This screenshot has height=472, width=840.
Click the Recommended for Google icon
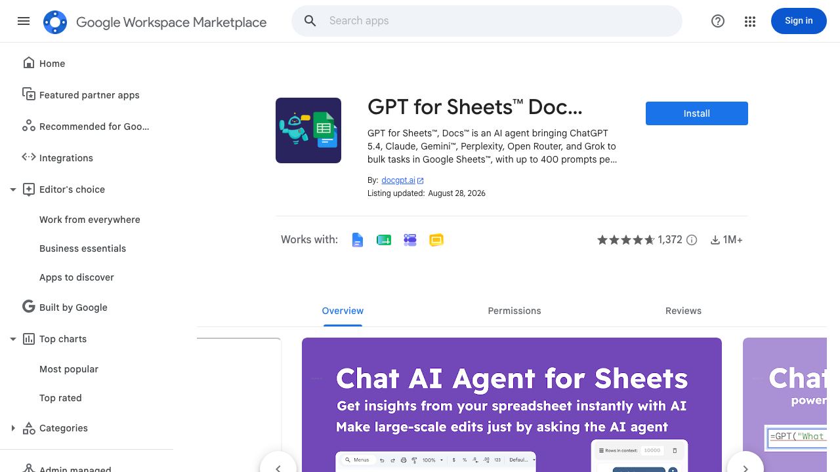29,126
